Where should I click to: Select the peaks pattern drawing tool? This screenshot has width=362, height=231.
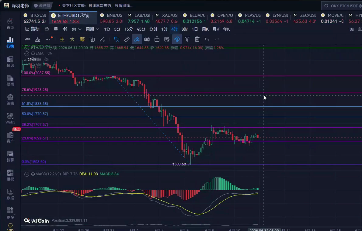(38, 39)
